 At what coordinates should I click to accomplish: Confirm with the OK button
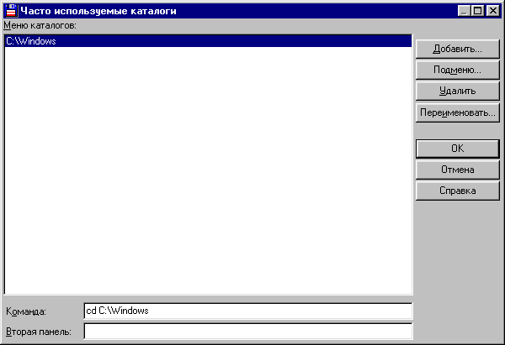point(458,149)
